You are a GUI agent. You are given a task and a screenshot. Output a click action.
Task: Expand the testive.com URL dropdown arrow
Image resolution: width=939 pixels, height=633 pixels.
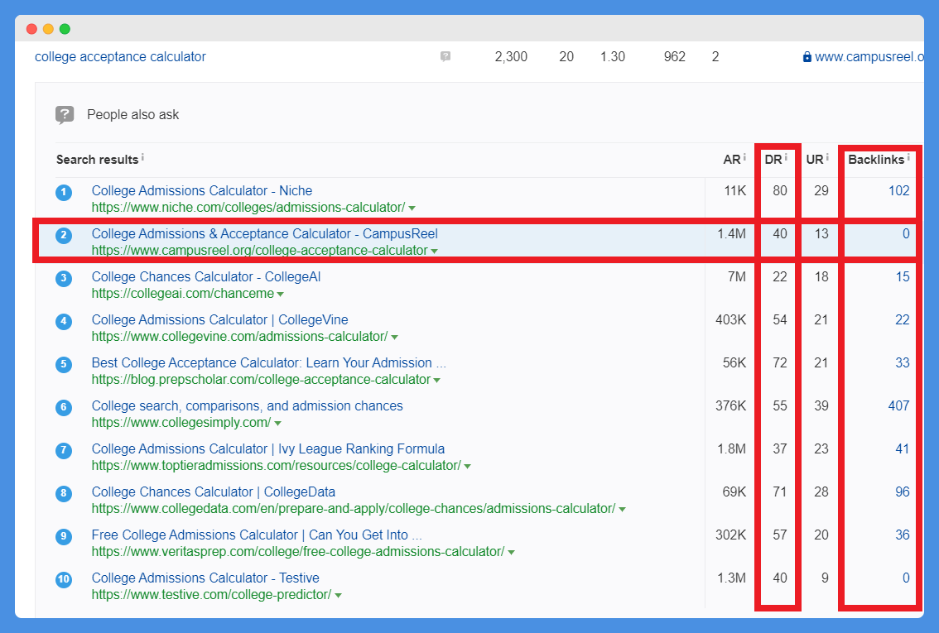tap(339, 596)
